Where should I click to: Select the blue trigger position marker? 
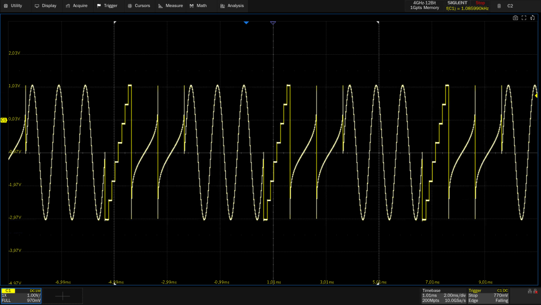246,23
